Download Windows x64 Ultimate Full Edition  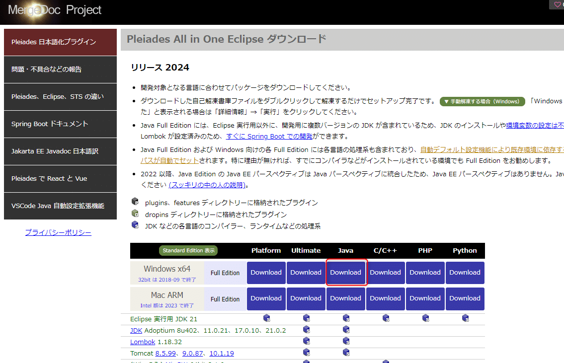coord(306,273)
